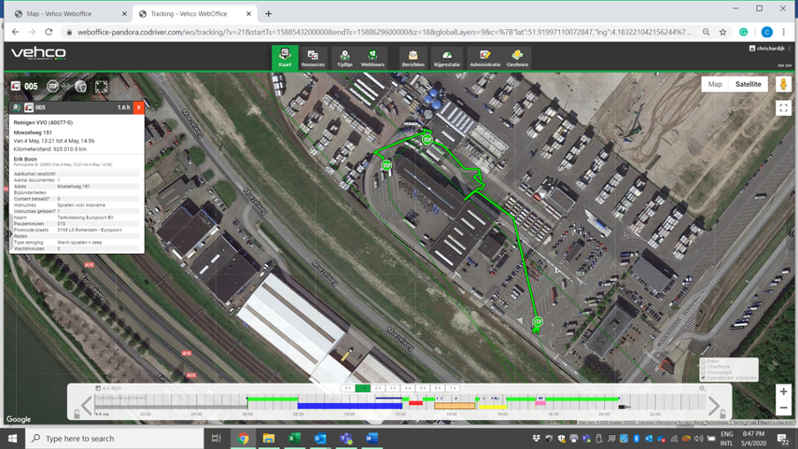This screenshot has height=449, width=798.
Task: Click the browser address bar
Action: tap(384, 32)
